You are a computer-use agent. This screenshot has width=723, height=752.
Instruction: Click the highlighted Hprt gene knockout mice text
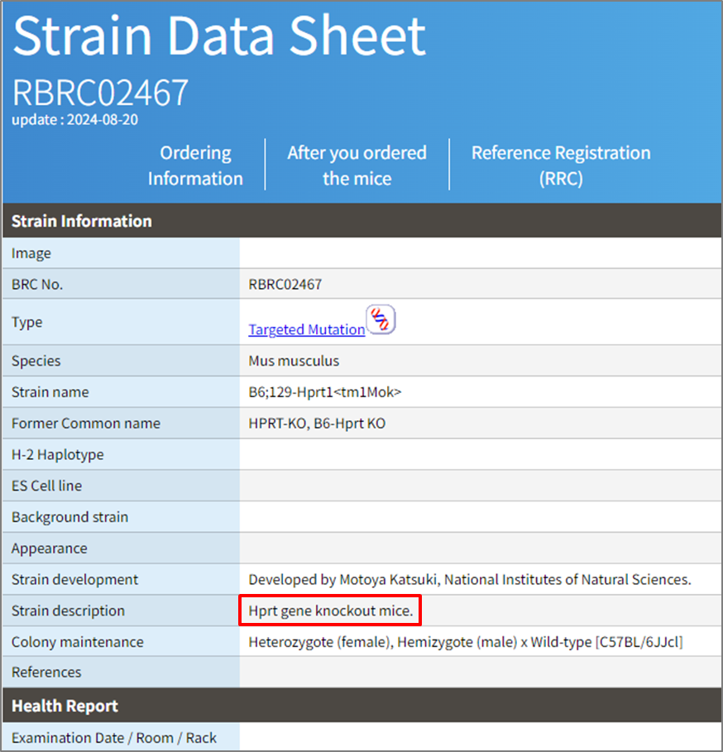coord(330,611)
